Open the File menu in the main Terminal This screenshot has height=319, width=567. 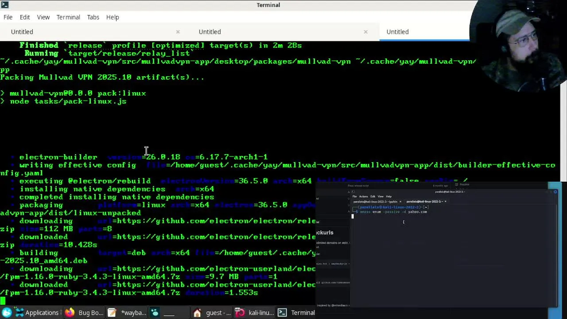coord(8,17)
